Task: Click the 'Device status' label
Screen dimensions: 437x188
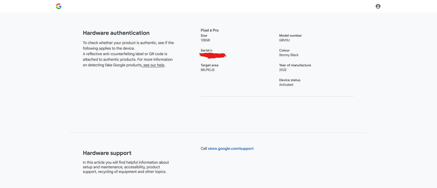Action: (290, 80)
